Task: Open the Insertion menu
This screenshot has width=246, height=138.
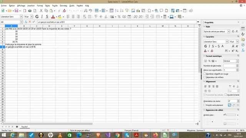Action: pos(31,6)
